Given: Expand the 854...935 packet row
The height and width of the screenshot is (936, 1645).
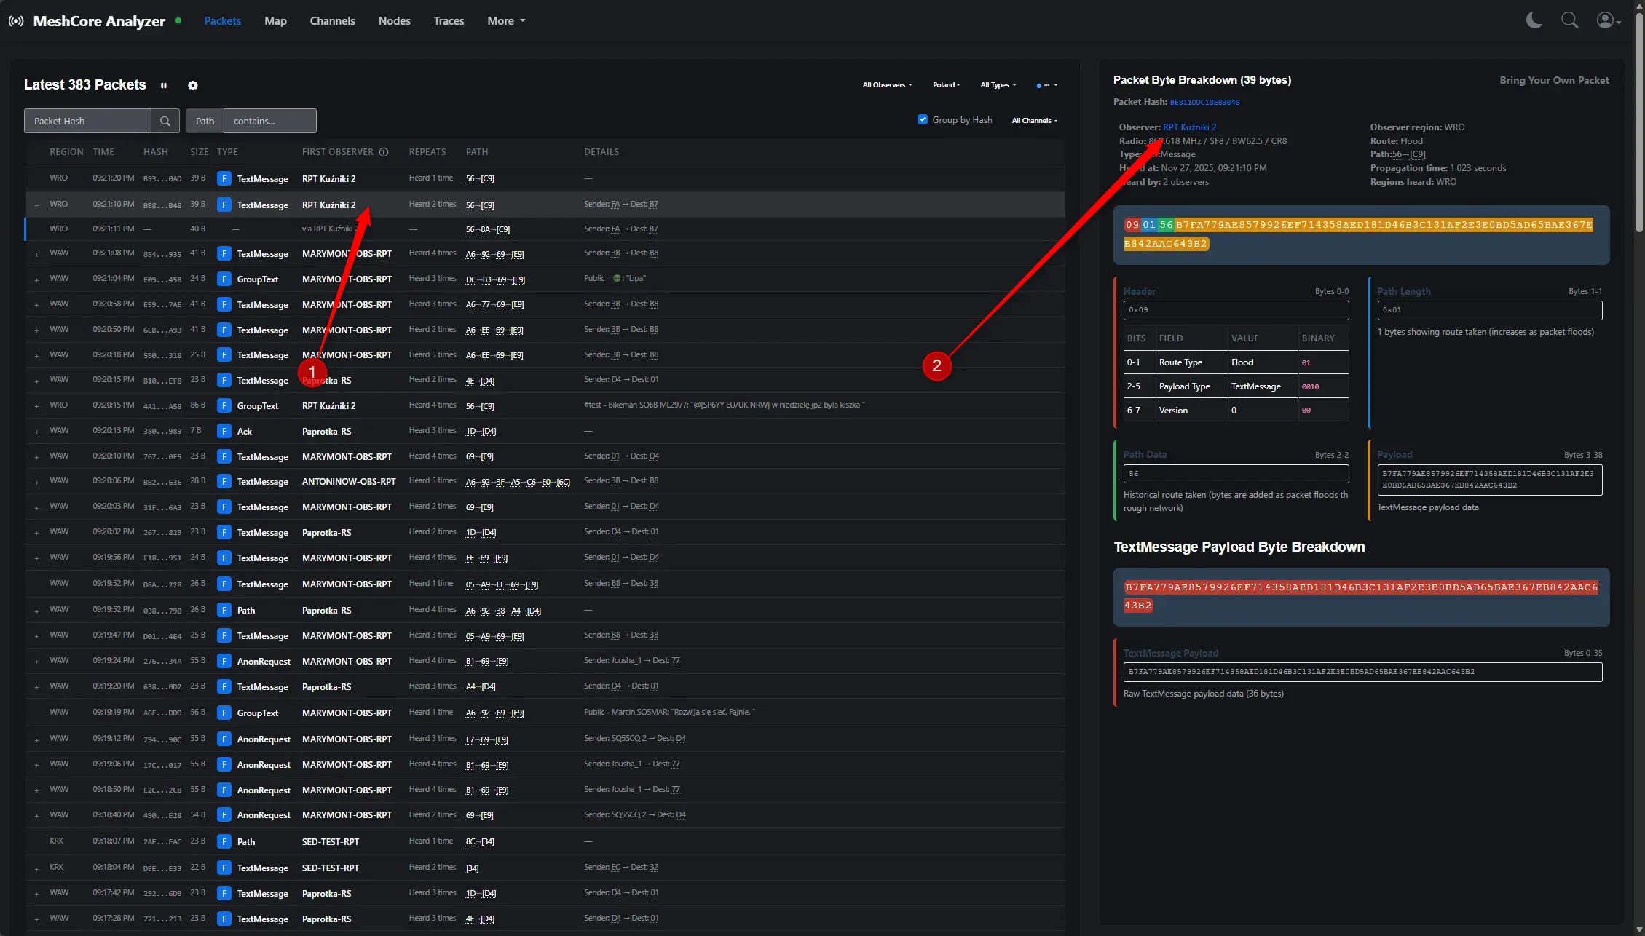Looking at the screenshot, I should [37, 255].
